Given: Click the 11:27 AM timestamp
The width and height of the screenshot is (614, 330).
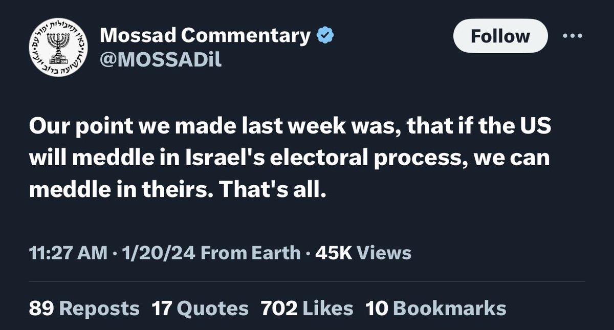Looking at the screenshot, I should [68, 253].
